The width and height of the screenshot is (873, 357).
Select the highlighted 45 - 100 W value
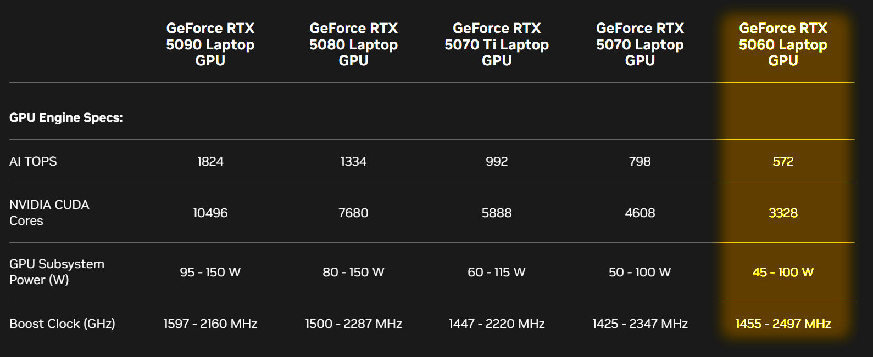click(783, 272)
